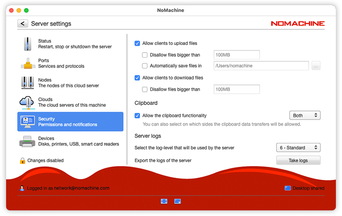Select the Ports network icon
342x216 pixels.
point(28,63)
